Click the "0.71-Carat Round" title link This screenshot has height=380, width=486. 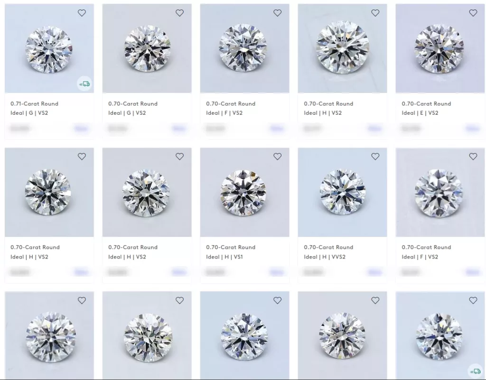click(x=34, y=104)
